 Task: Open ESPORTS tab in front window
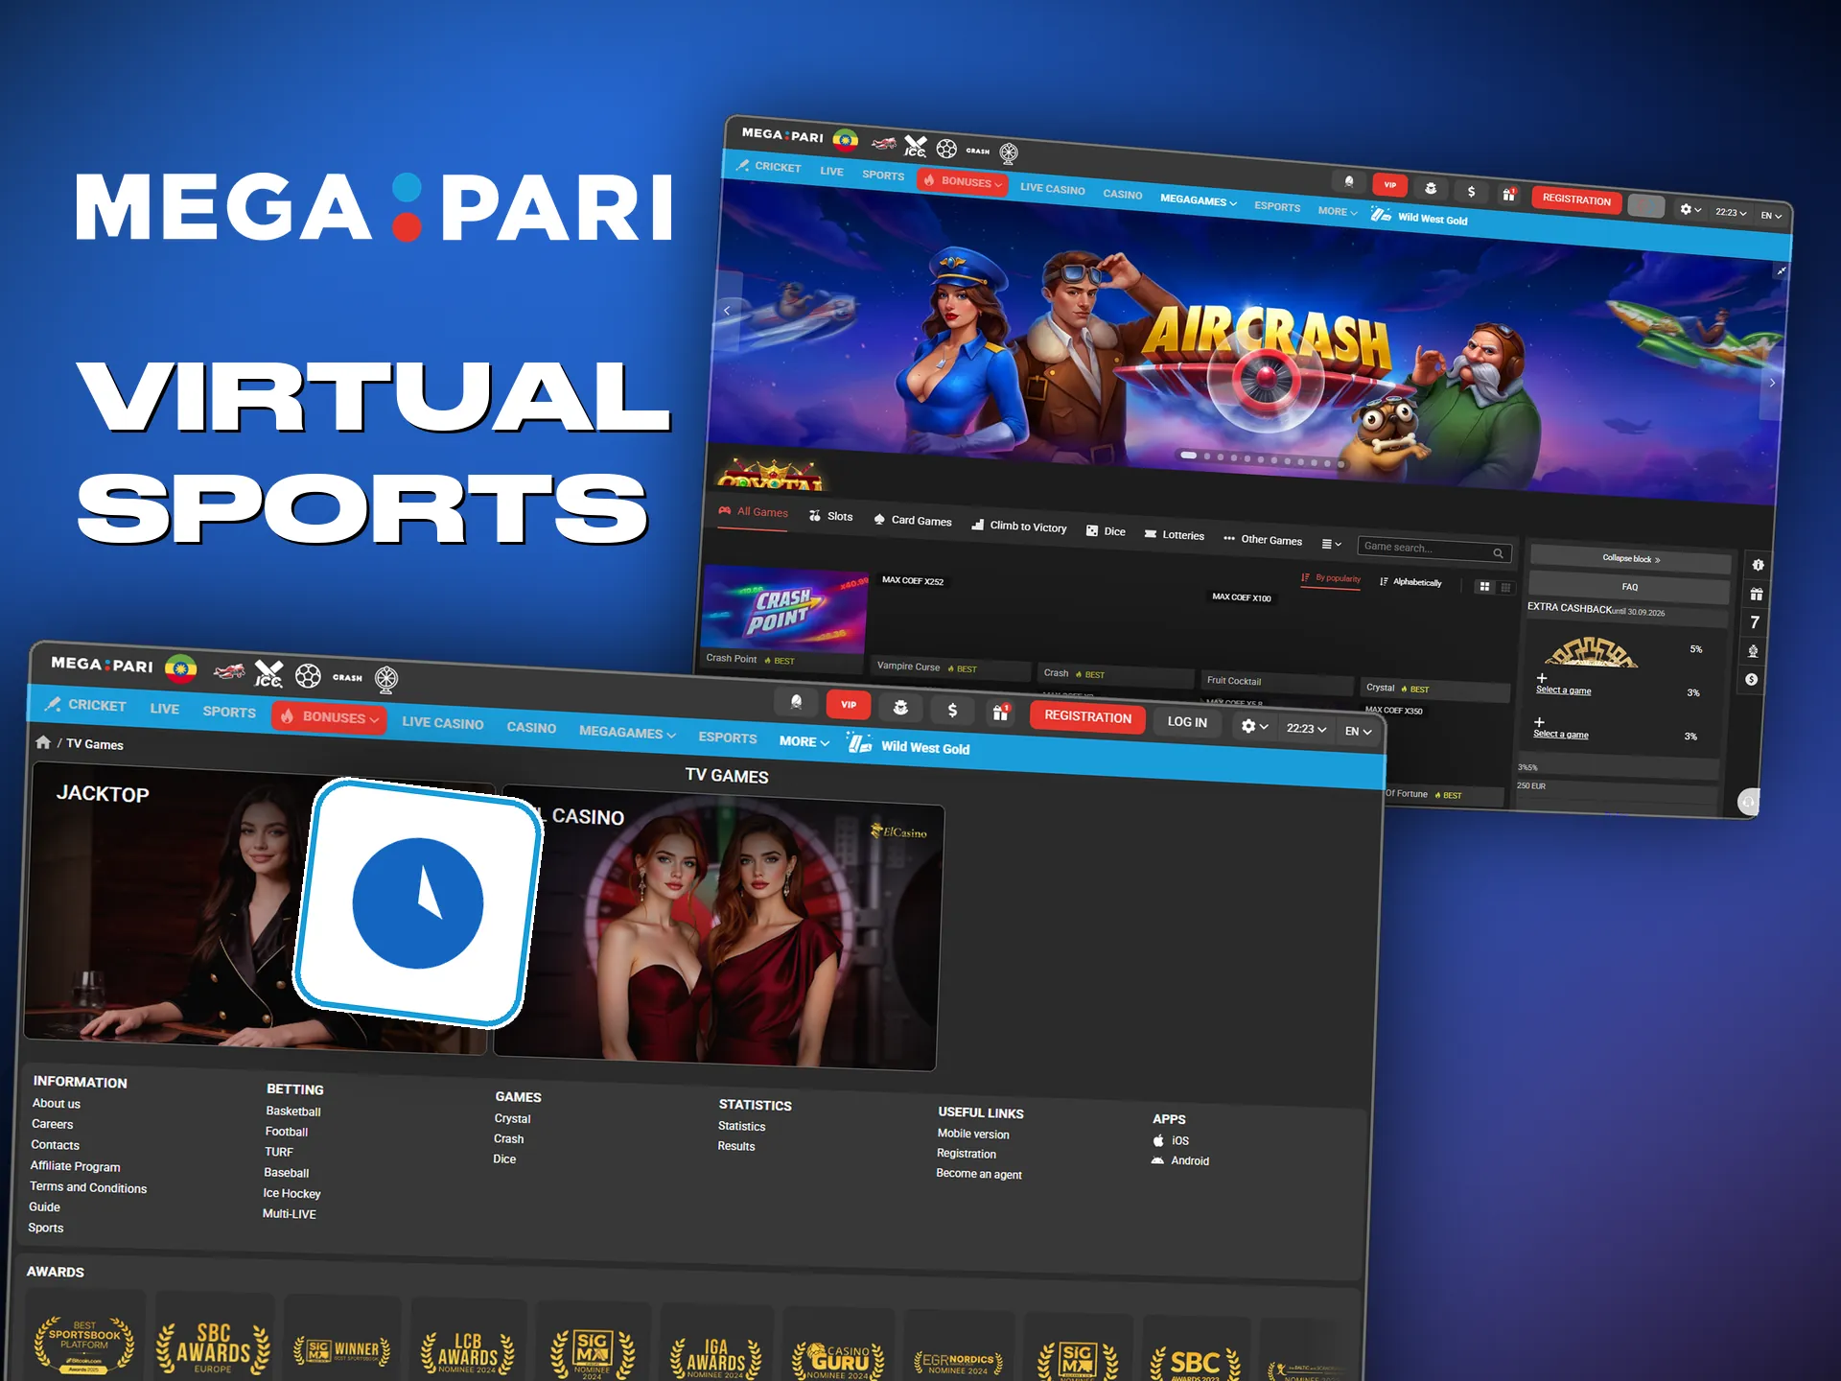[x=727, y=737]
